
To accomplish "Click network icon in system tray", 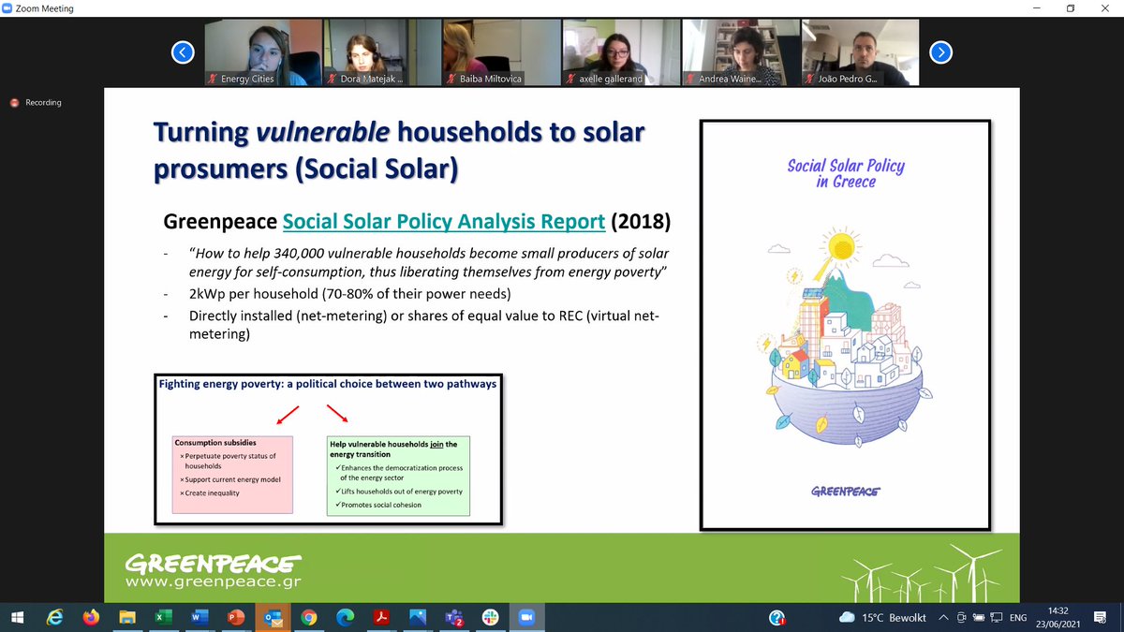I will [x=997, y=618].
